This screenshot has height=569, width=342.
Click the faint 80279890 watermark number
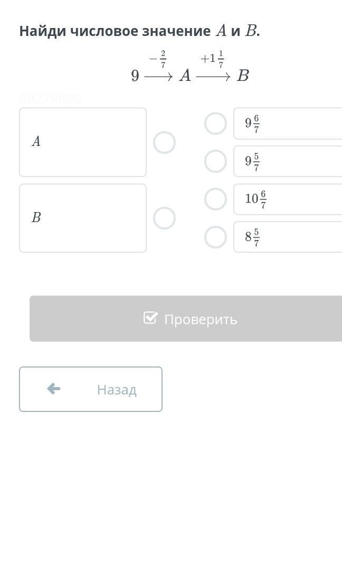tap(50, 98)
